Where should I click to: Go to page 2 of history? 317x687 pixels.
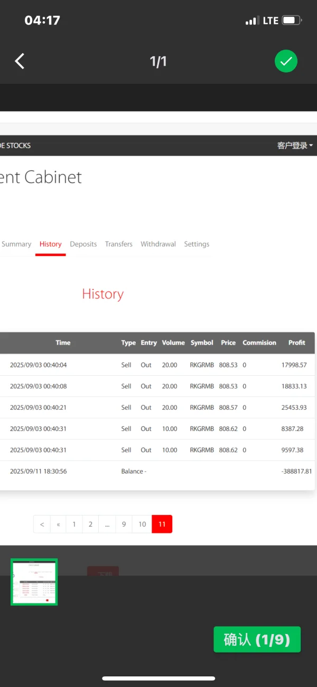click(90, 524)
